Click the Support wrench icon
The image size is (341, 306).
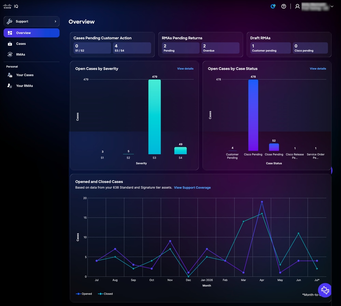(9, 21)
